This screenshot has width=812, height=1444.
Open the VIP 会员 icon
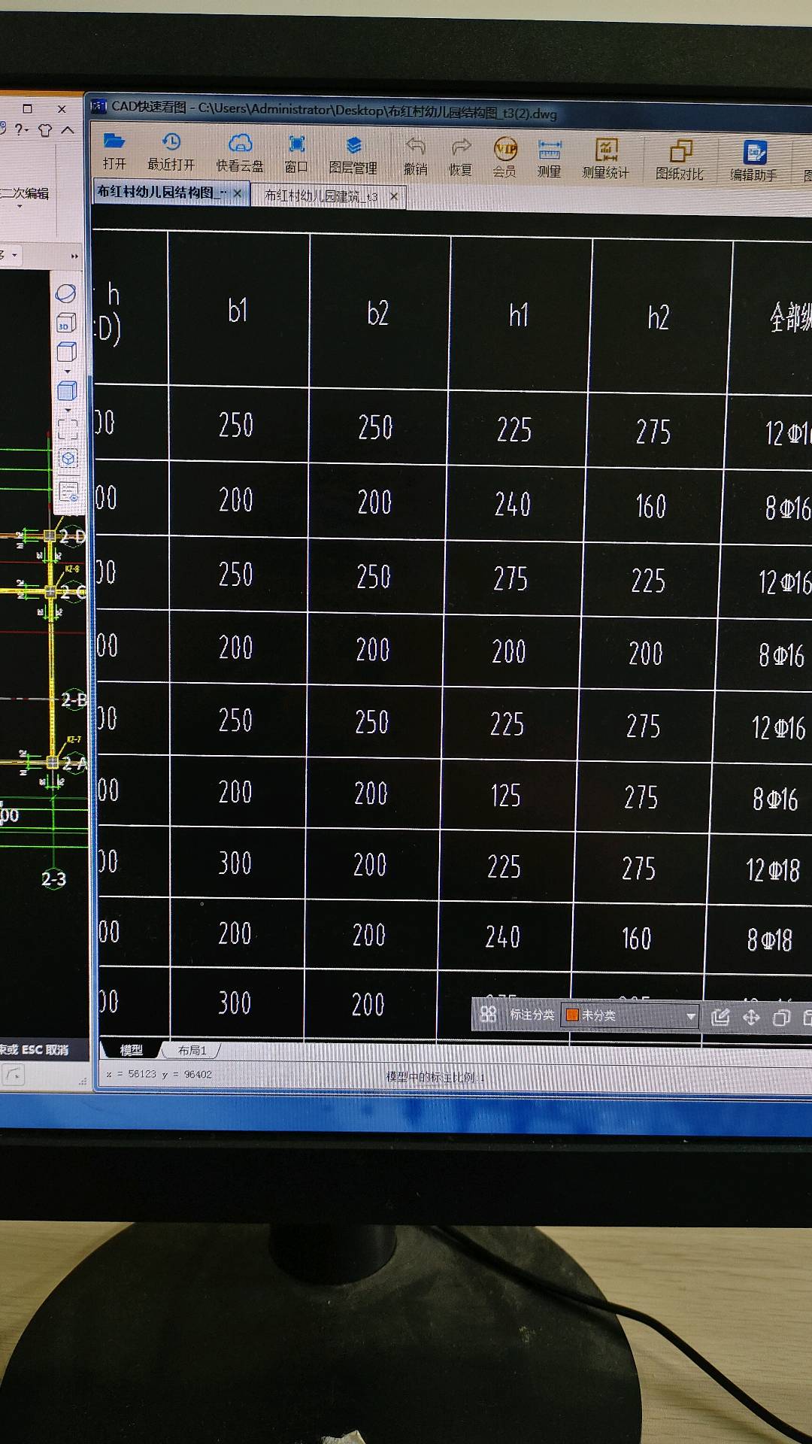click(504, 158)
